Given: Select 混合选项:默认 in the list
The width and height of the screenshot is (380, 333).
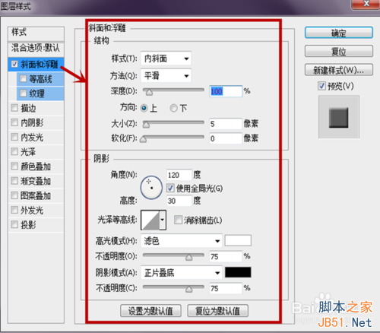Looking at the screenshot, I should click(x=36, y=49).
